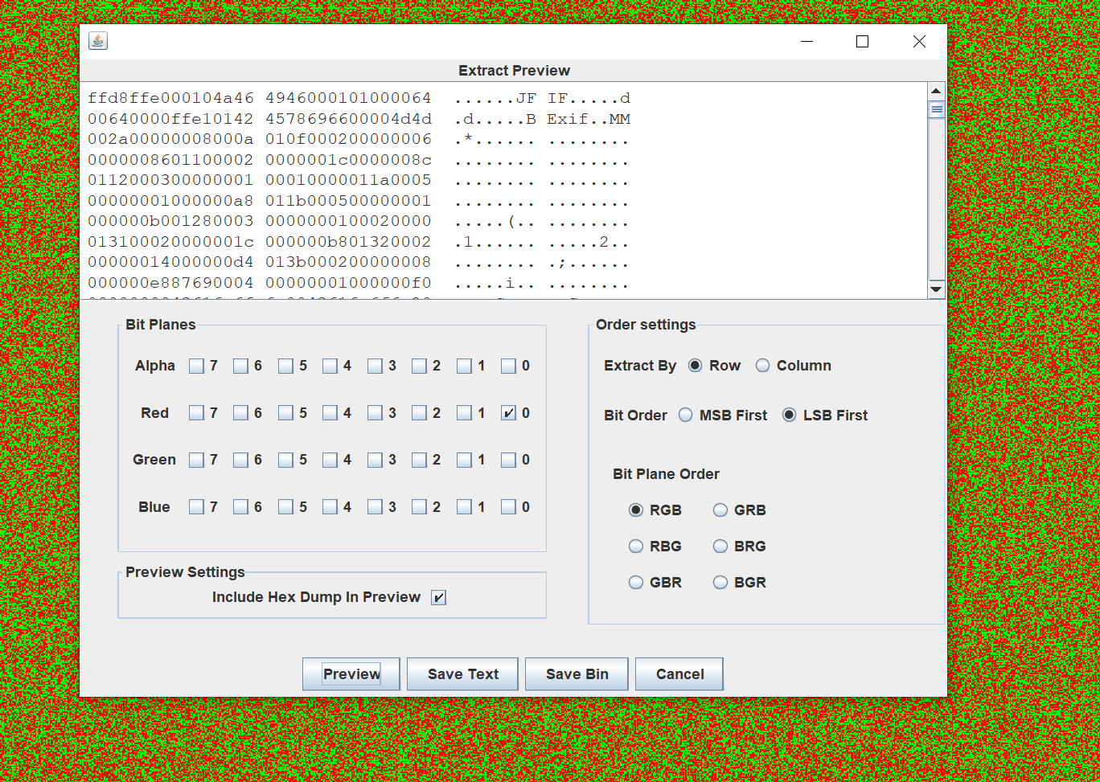Click hex value 002a00000008000a

170,140
